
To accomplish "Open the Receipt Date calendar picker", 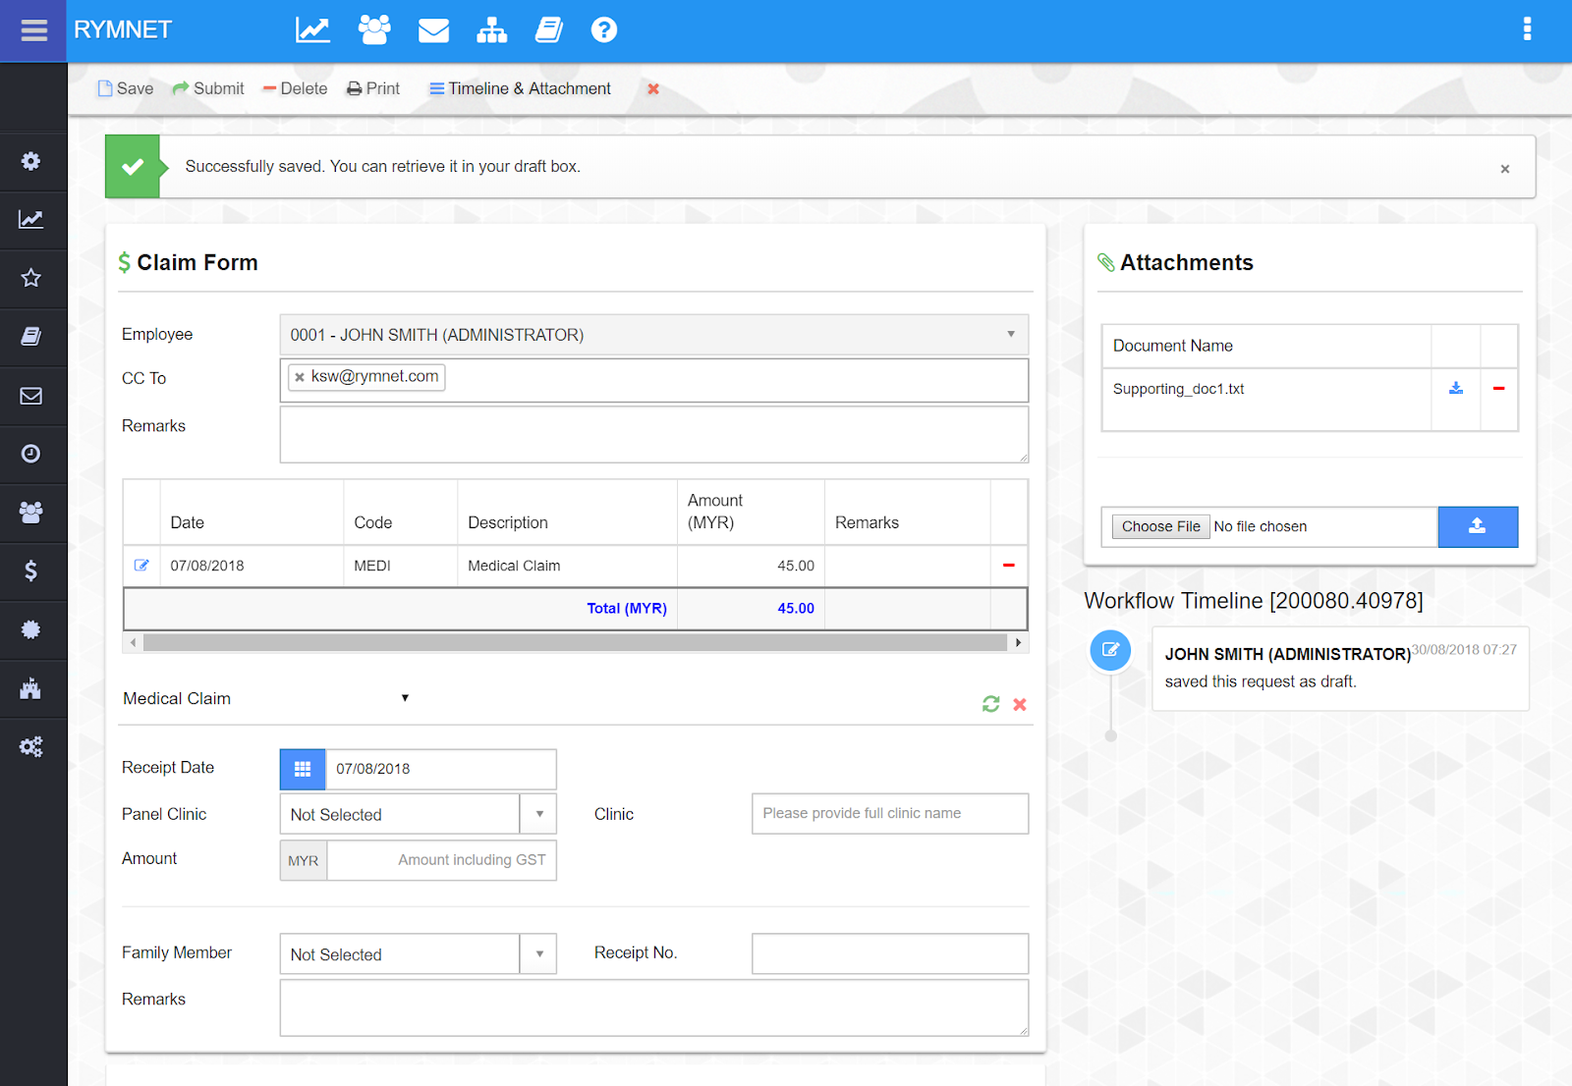I will (x=302, y=769).
